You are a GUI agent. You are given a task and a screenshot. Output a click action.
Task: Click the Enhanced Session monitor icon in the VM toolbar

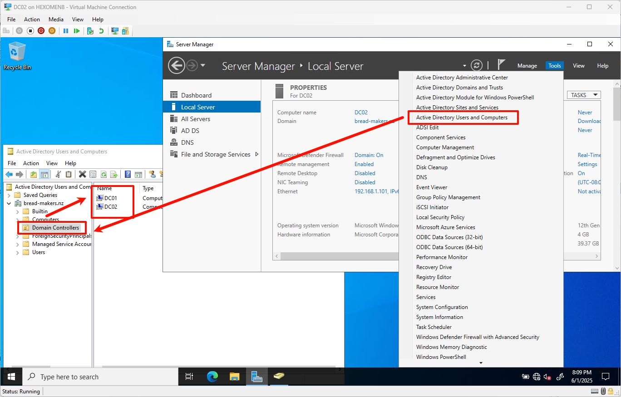pyautogui.click(x=115, y=31)
